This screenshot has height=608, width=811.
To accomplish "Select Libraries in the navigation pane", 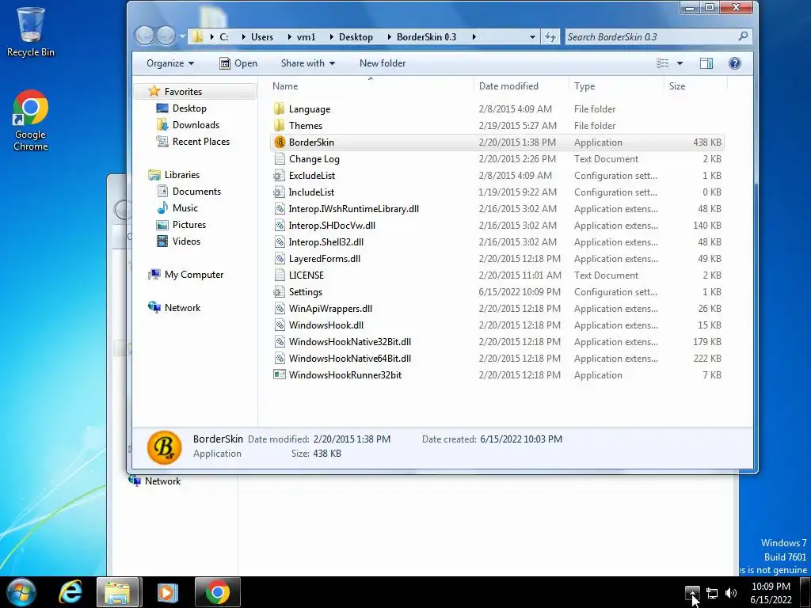I will click(181, 175).
